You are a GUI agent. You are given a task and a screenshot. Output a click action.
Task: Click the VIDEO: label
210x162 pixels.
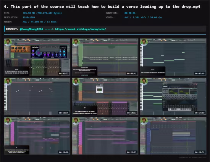(110, 18)
